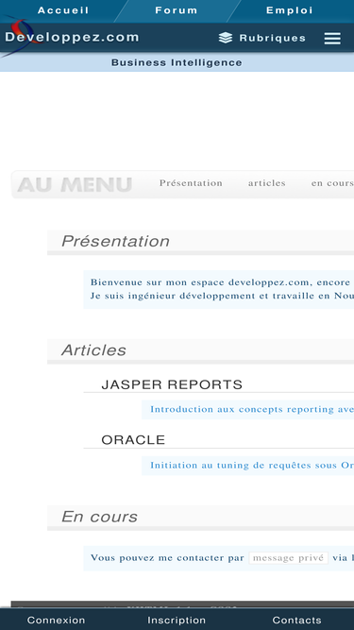Screen dimensions: 354x630
Task: Click the Rubriques layers icon
Action: (226, 38)
